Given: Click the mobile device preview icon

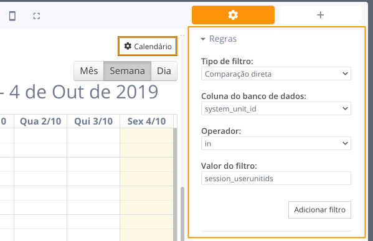Looking at the screenshot, I should coord(12,16).
